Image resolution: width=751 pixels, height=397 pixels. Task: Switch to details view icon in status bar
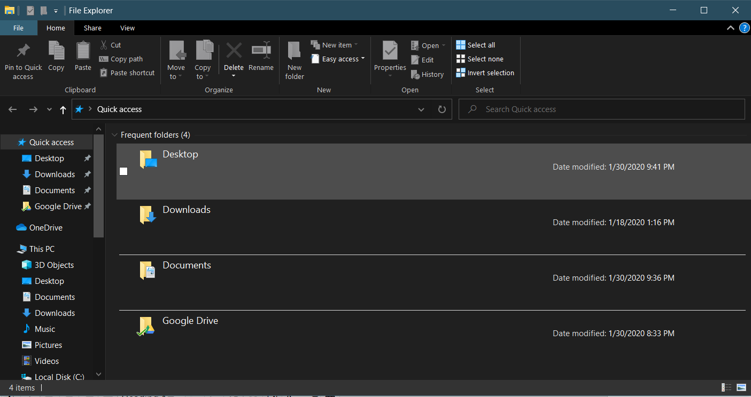[726, 388]
